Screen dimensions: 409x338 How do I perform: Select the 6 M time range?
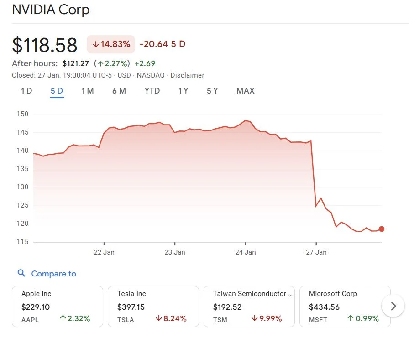coord(119,91)
